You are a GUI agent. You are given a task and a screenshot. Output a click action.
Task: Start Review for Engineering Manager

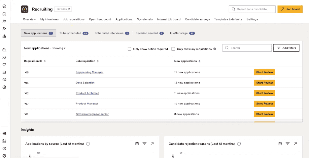264,72
